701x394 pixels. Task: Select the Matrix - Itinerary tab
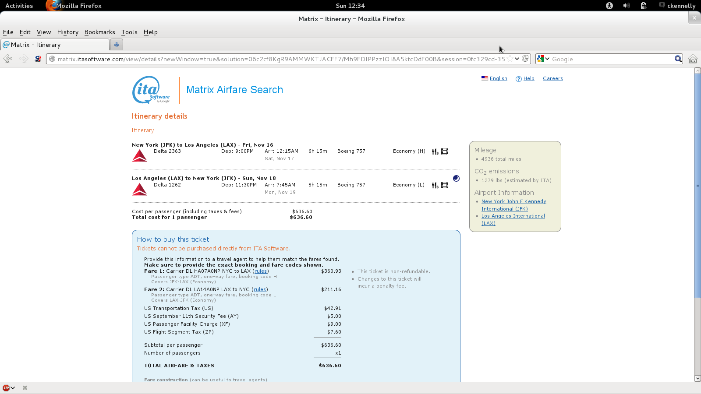coord(55,45)
